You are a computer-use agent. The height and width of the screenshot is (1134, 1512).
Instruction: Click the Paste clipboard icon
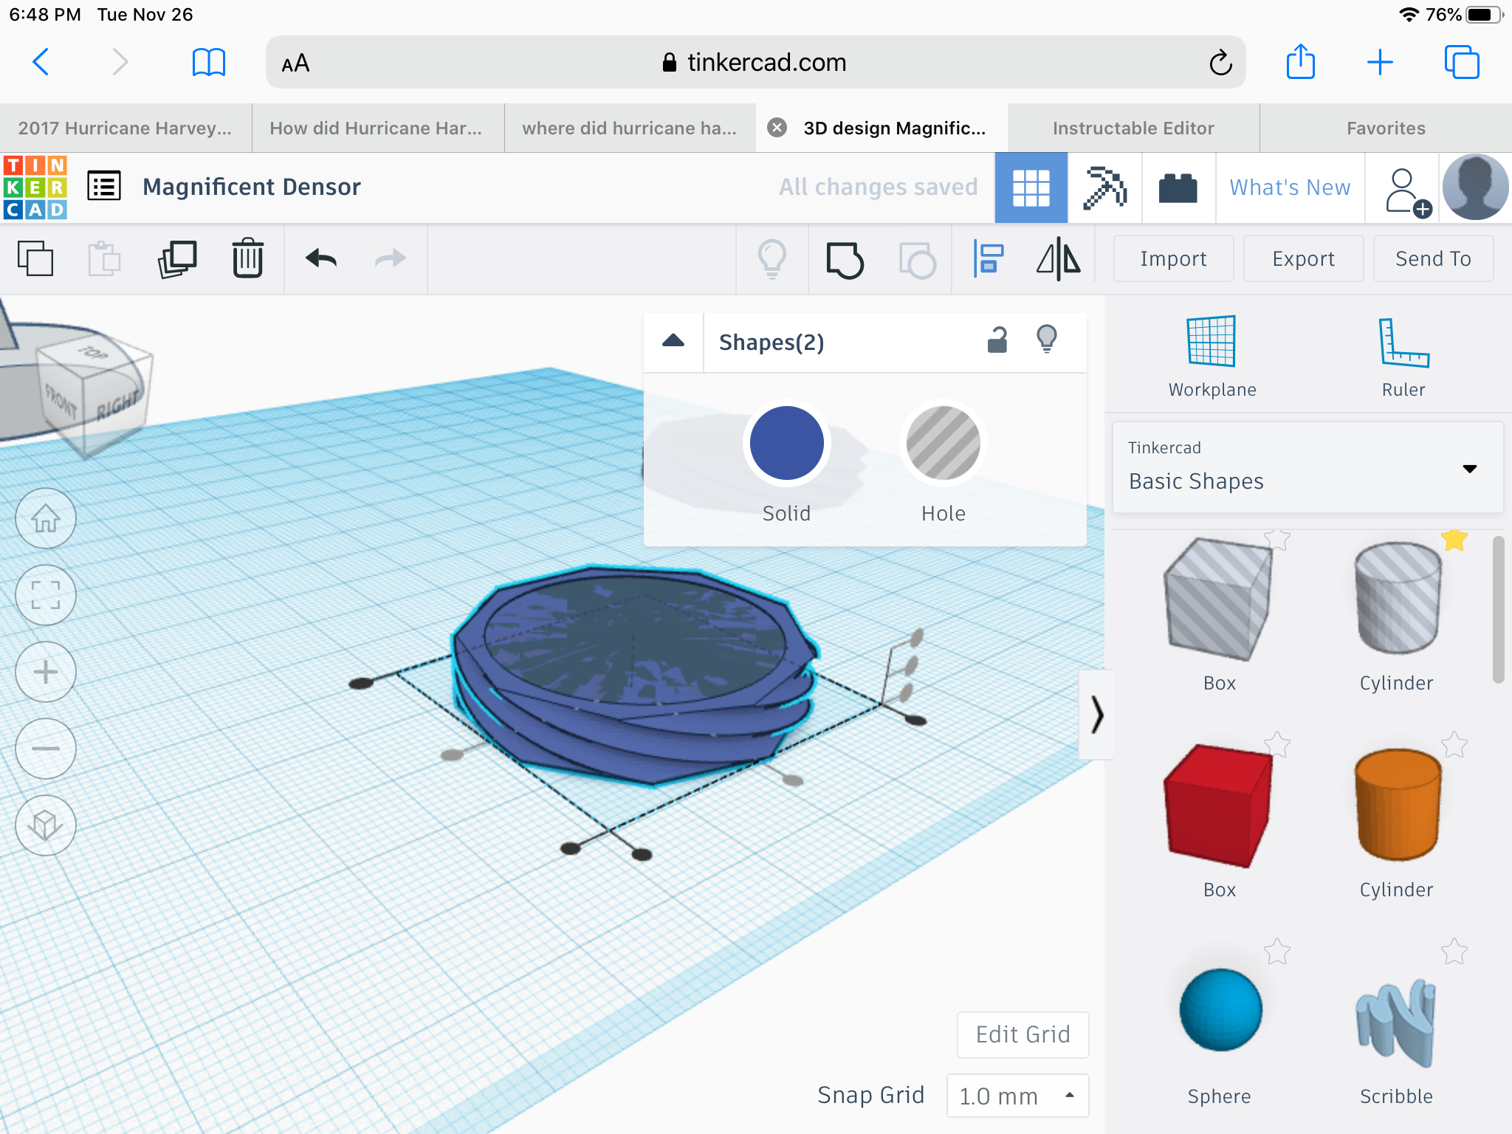(x=104, y=258)
